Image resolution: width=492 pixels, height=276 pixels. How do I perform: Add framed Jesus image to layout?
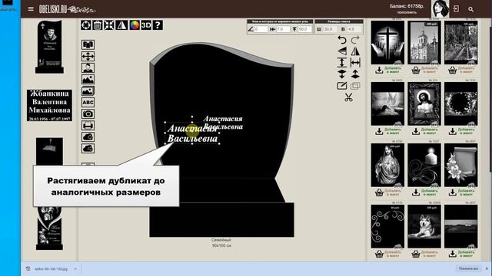click(x=425, y=131)
